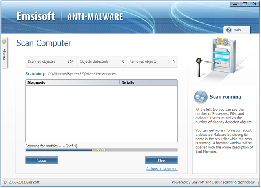Click the shield icon on Menu tab
Viewport: 261px width, 188px height.
tap(4, 42)
